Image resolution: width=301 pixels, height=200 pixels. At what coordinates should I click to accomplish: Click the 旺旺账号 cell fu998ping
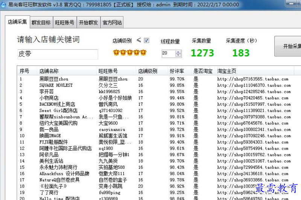tap(109, 192)
